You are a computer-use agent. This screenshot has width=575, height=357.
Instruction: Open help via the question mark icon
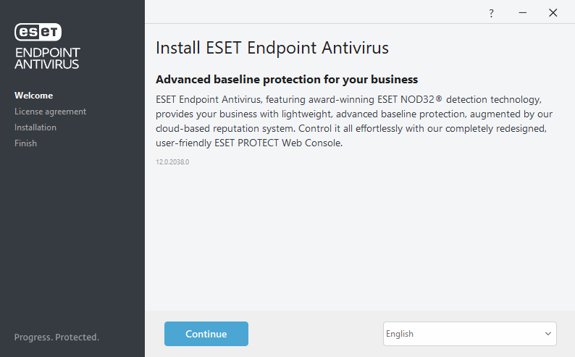click(491, 13)
